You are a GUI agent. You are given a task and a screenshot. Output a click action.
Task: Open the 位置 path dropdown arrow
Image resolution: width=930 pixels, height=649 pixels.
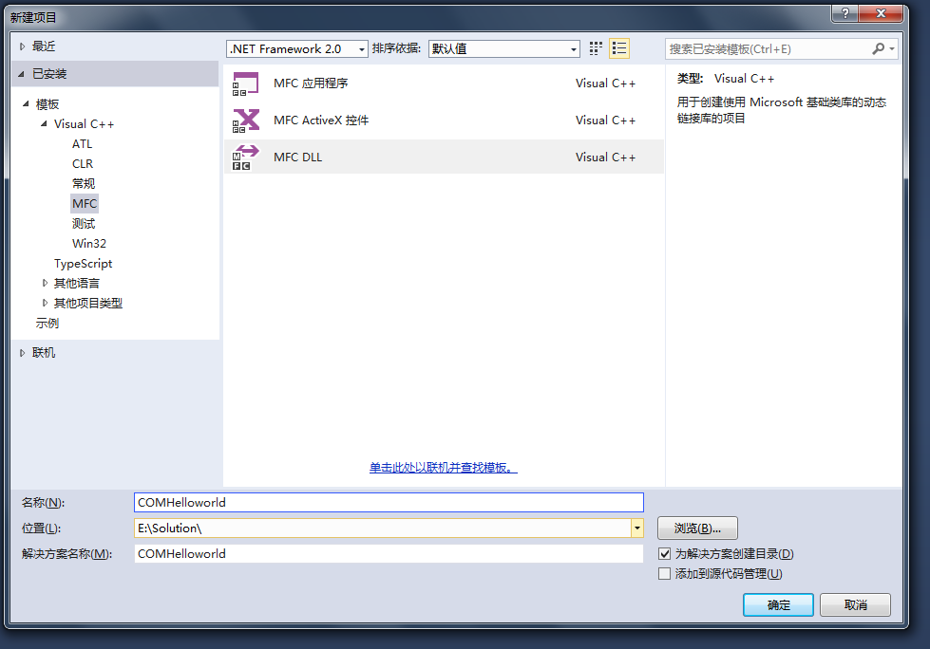tap(637, 528)
